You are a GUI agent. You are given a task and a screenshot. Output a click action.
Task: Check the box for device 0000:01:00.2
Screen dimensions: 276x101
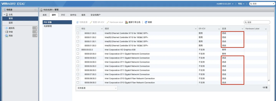point(78,37)
